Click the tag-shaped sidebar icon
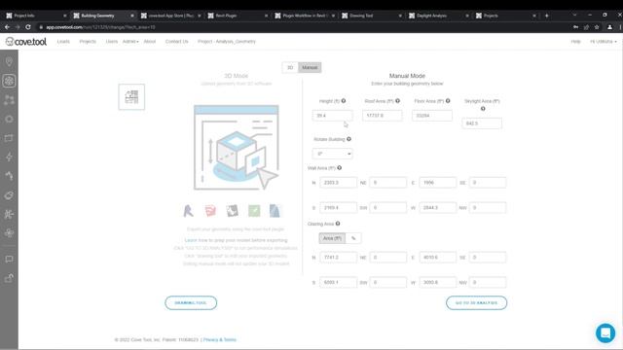This screenshot has height=350, width=623. [x=9, y=194]
